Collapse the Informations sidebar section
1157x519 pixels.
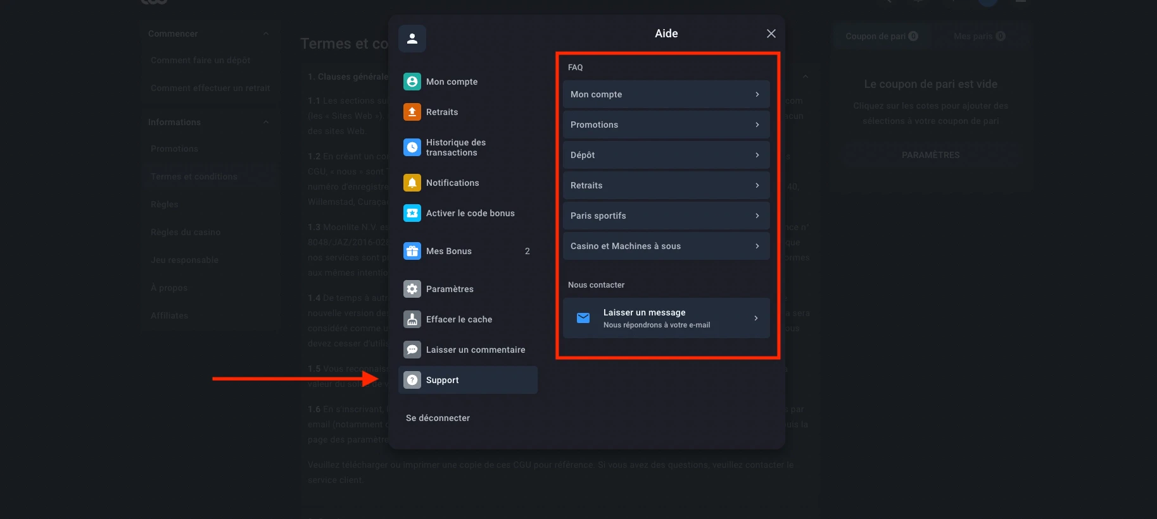point(266,122)
